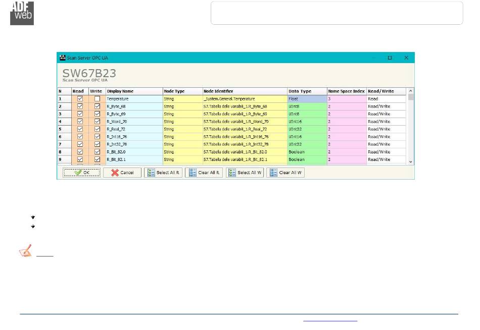Click the Display Name column header
480x330 pixels.
[134, 91]
